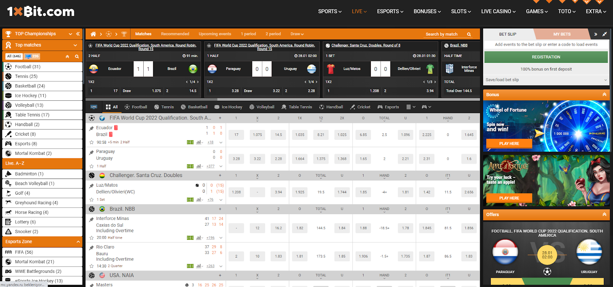The width and height of the screenshot is (613, 287).
Task: Open the Save/load bet slip dropdown
Action: click(x=546, y=80)
